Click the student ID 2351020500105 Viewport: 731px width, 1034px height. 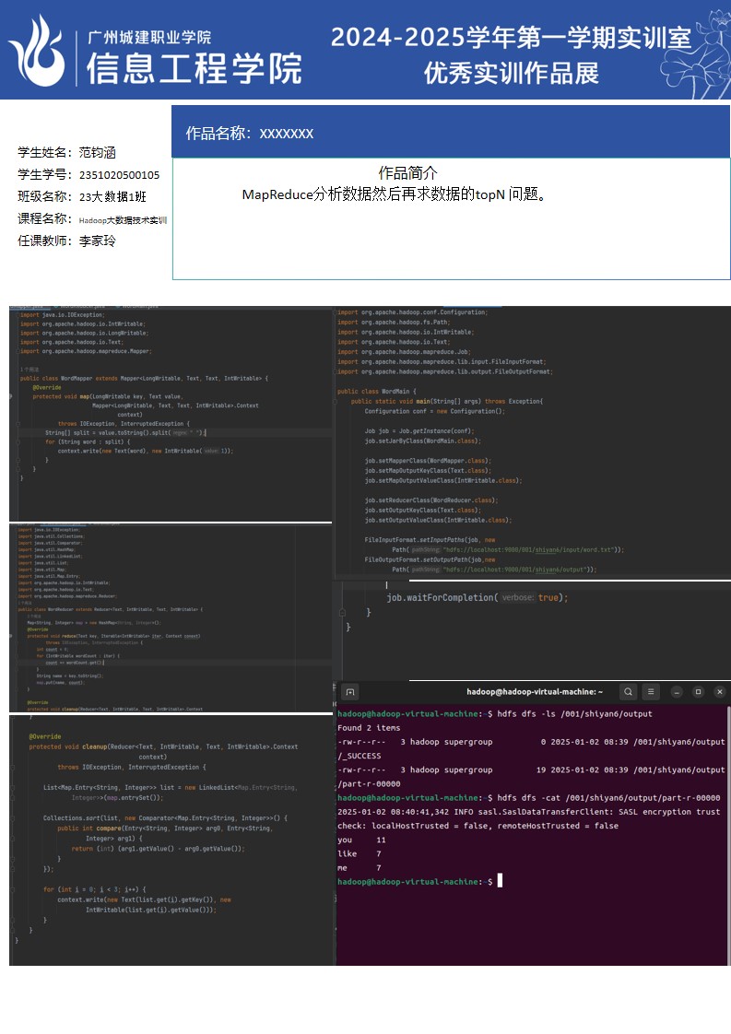(119, 175)
